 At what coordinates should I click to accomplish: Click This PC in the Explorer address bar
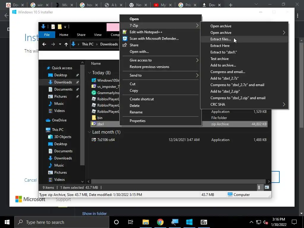click(88, 44)
